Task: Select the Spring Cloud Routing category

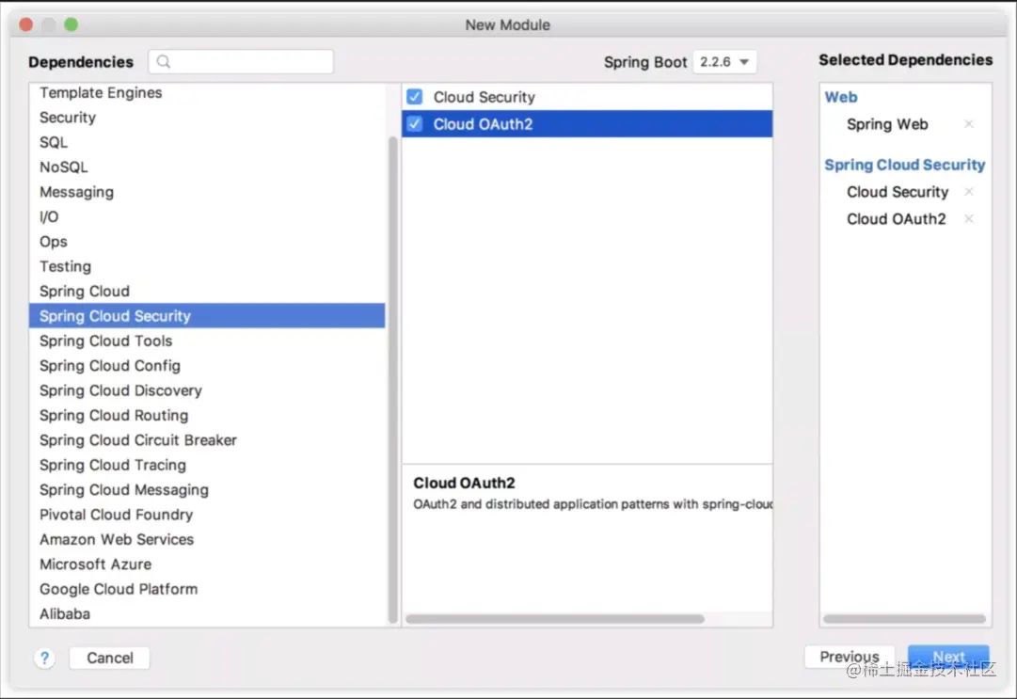Action: coord(207,415)
